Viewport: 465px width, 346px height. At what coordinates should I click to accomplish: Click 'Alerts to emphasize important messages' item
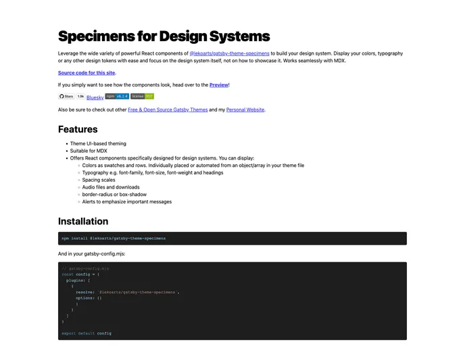point(126,201)
